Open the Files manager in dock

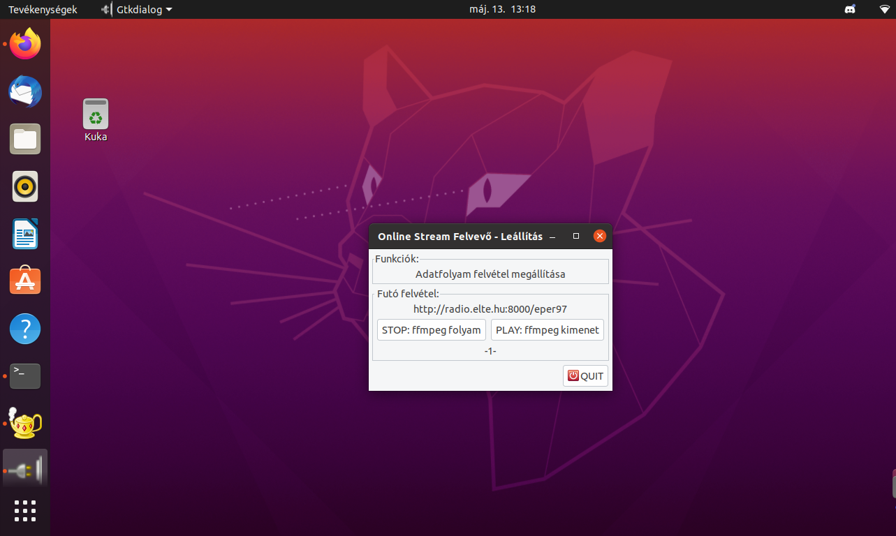coord(25,139)
